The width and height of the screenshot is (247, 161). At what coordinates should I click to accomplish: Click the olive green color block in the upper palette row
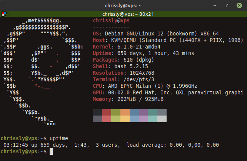[116, 112]
